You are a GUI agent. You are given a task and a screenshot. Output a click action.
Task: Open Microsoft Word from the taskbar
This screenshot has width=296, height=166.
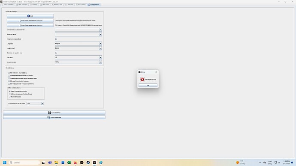[x=63, y=163]
